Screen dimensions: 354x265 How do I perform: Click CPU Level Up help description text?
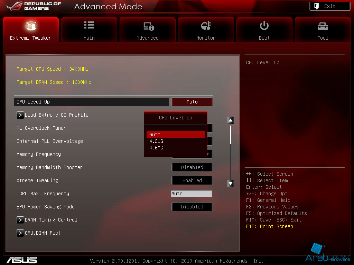pyautogui.click(x=263, y=63)
